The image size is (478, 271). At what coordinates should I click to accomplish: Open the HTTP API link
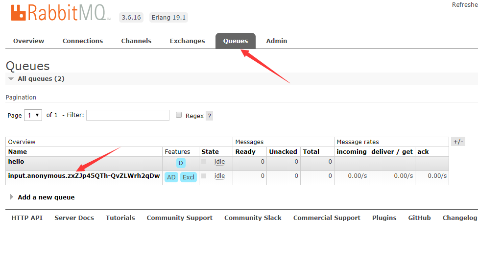(x=27, y=218)
